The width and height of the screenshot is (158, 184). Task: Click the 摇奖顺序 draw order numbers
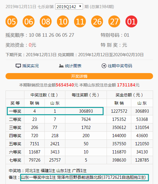tap(51, 35)
